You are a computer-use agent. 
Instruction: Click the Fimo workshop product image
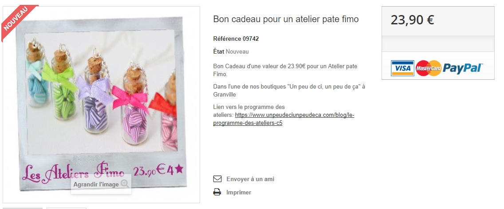(x=101, y=104)
